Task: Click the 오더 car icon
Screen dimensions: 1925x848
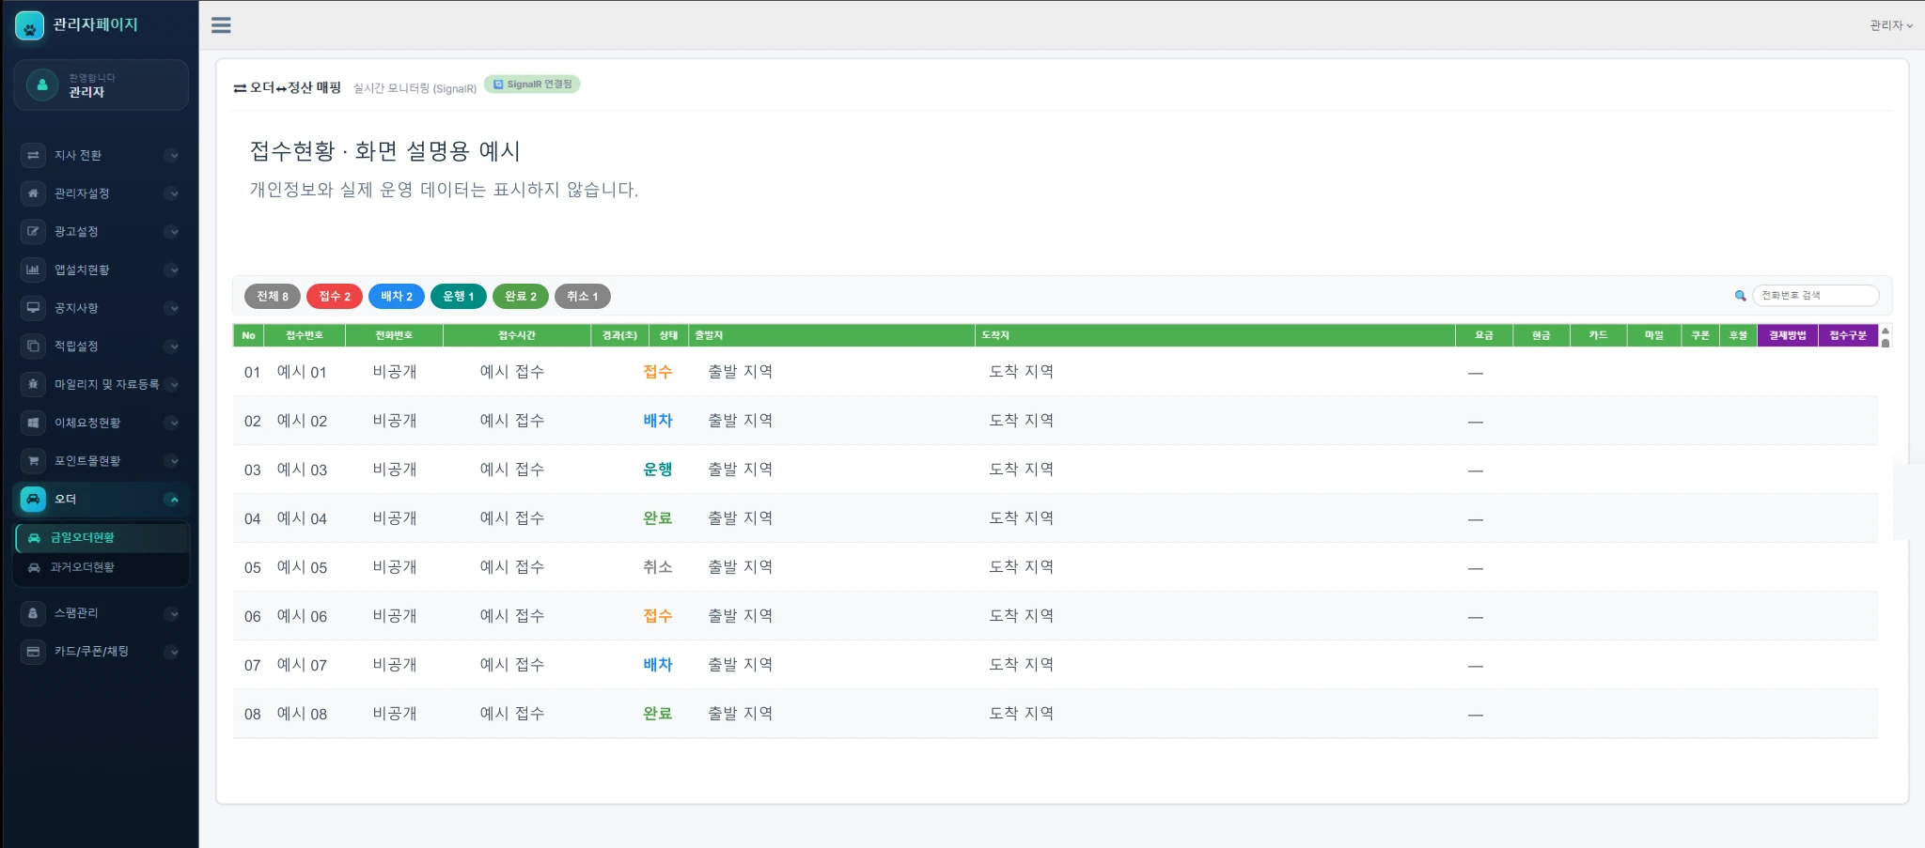Action: tap(33, 499)
